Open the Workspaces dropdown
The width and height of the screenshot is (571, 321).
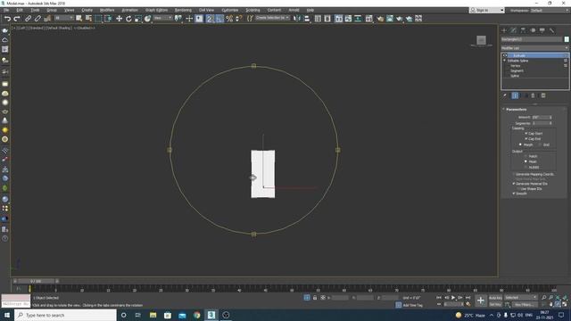point(550,10)
